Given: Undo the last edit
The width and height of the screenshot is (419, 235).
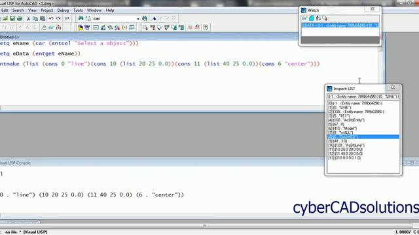Looking at the screenshot, I should click(51, 18).
